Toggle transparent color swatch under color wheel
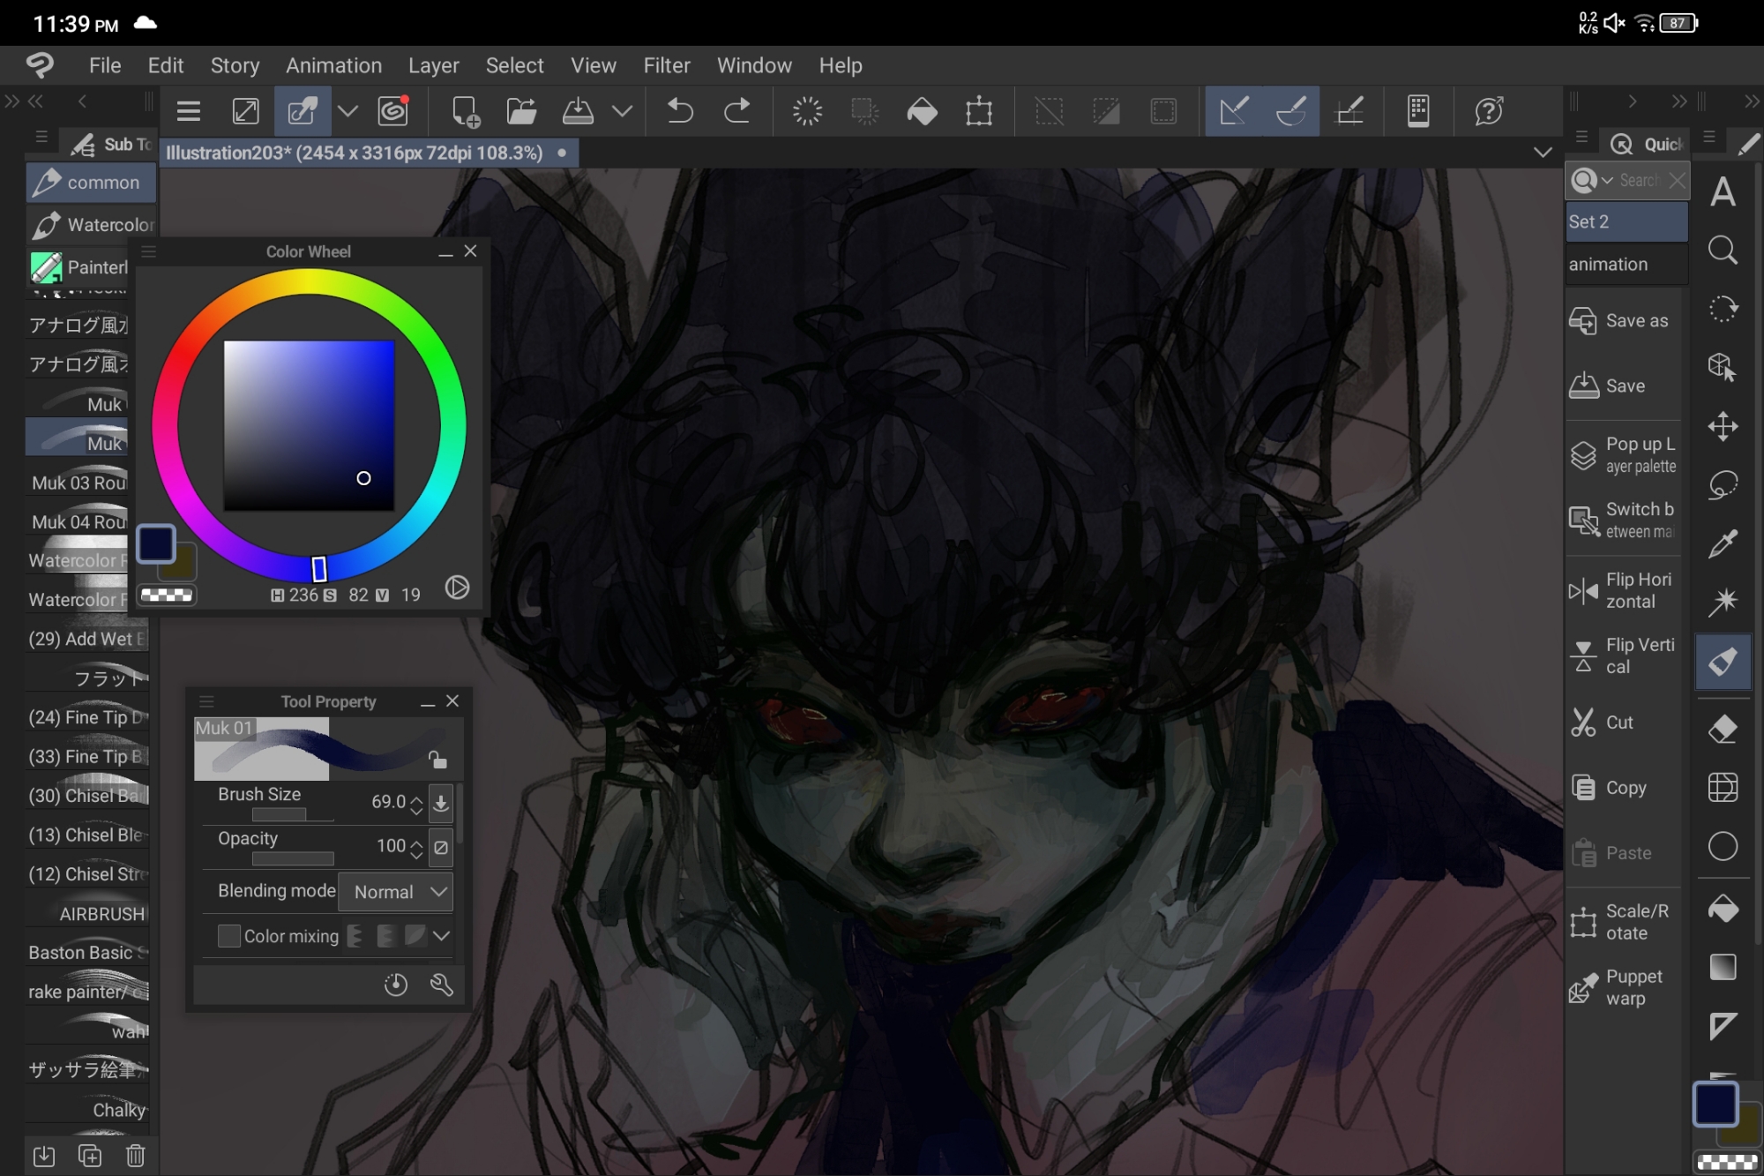Screen dimensions: 1764x1176 pos(167,595)
